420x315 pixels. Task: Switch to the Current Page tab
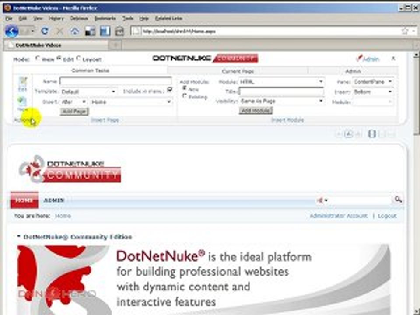pyautogui.click(x=238, y=71)
